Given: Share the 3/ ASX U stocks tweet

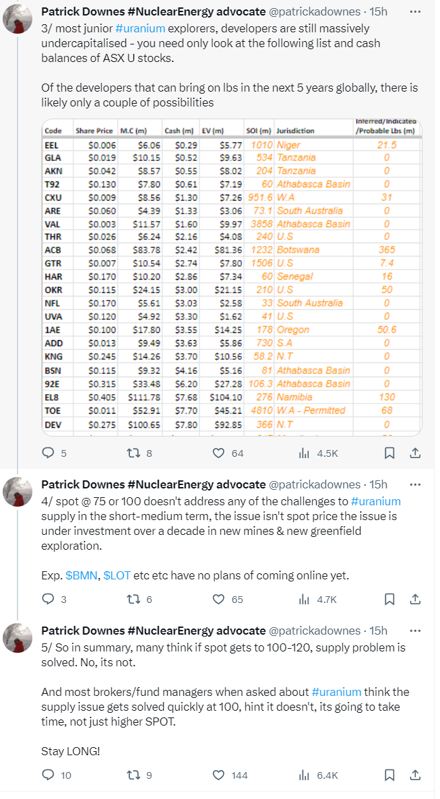Looking at the screenshot, I should pos(416,453).
